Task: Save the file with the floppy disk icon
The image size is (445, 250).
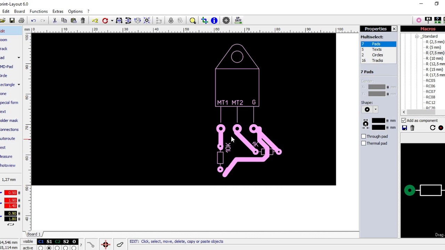Action: pos(12,20)
